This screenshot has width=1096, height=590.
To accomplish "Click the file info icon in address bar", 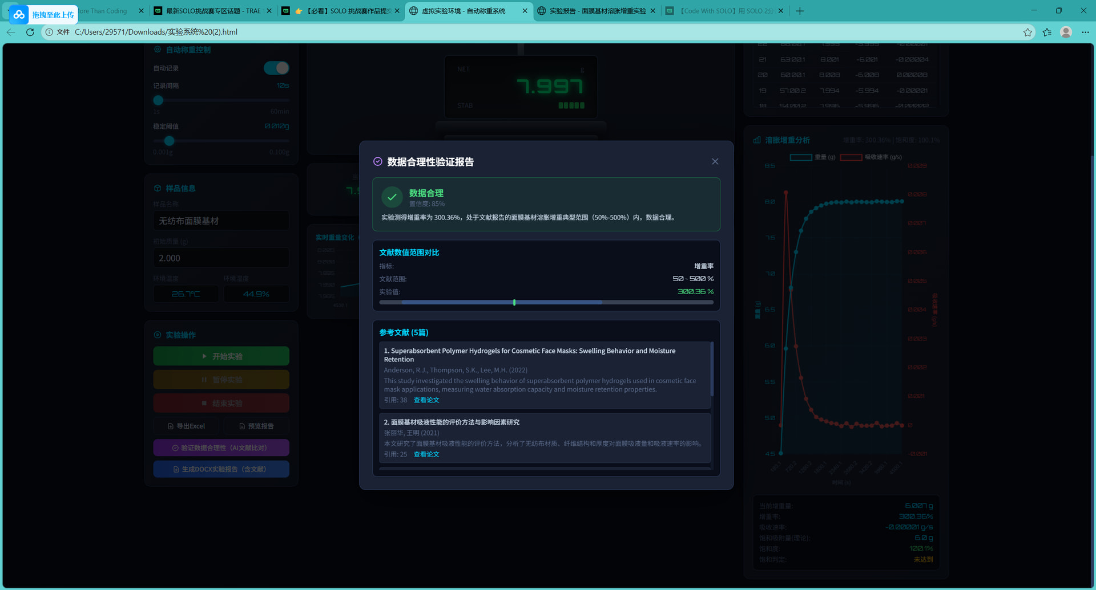I will point(50,32).
